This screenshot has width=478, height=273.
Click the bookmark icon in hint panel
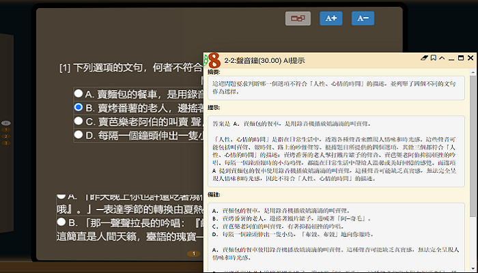point(433,59)
